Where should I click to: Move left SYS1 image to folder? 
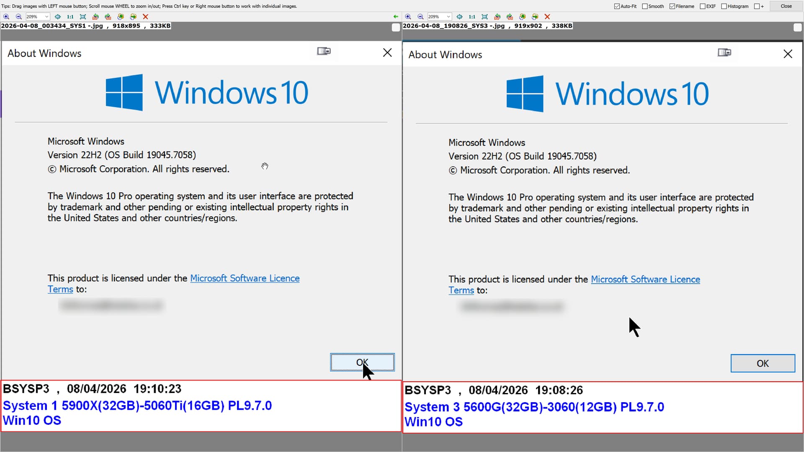coord(133,17)
